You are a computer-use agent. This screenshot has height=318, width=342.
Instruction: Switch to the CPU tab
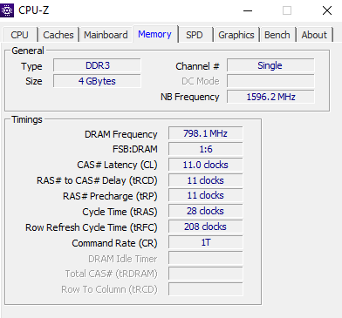pyautogui.click(x=20, y=35)
